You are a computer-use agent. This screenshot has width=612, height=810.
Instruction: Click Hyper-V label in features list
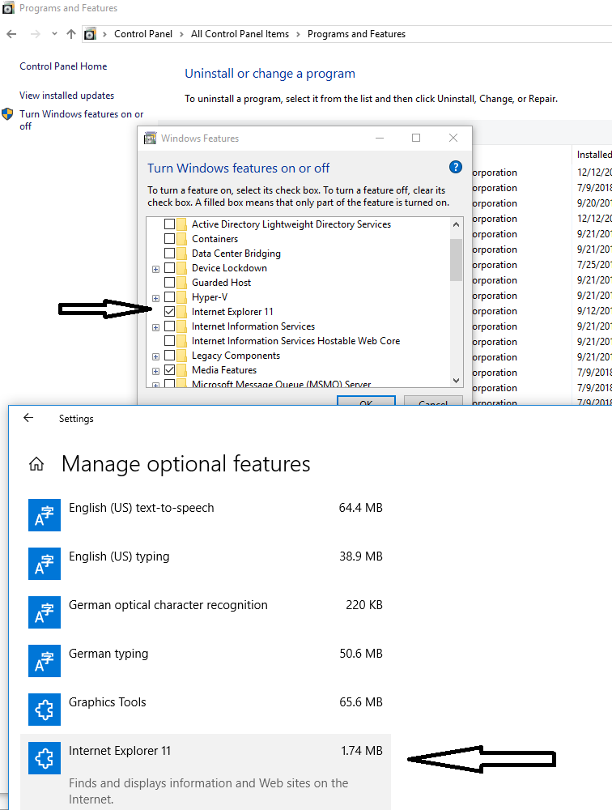210,297
